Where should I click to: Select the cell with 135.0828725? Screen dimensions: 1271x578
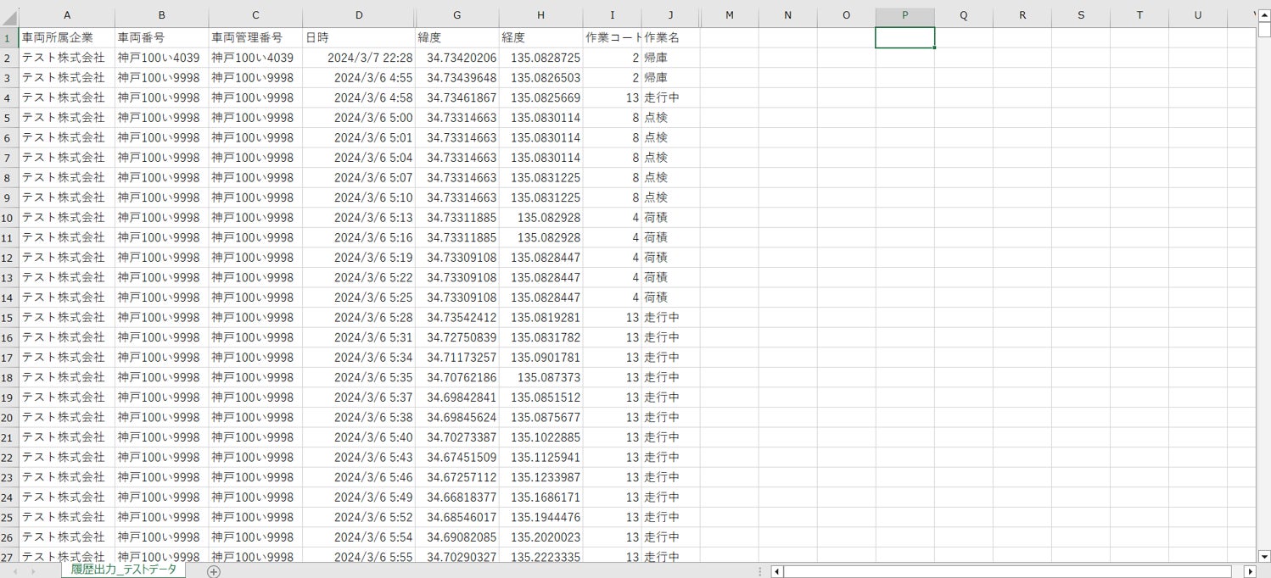[x=541, y=58]
